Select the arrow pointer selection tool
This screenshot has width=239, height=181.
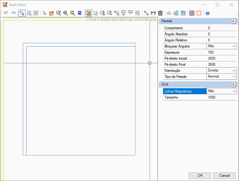click(x=45, y=13)
